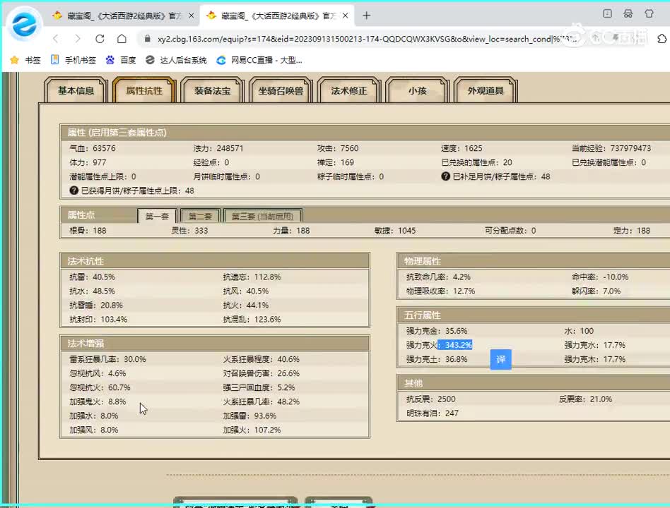Go to the 法术修正 tab
Viewport: 670px width, 508px height.
coord(348,90)
